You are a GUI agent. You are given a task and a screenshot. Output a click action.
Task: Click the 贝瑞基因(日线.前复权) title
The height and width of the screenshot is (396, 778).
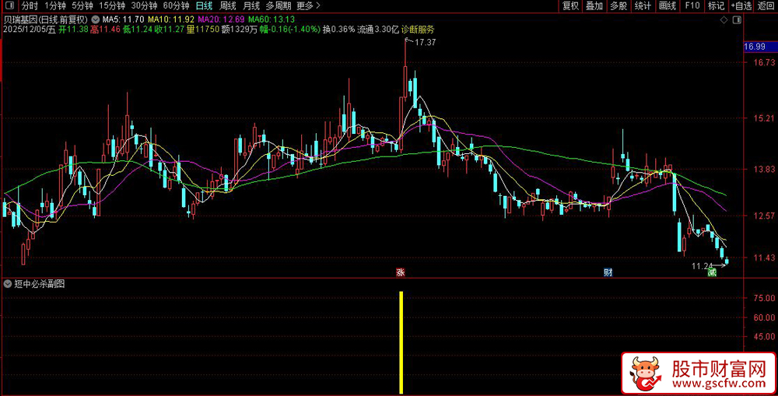pyautogui.click(x=46, y=20)
